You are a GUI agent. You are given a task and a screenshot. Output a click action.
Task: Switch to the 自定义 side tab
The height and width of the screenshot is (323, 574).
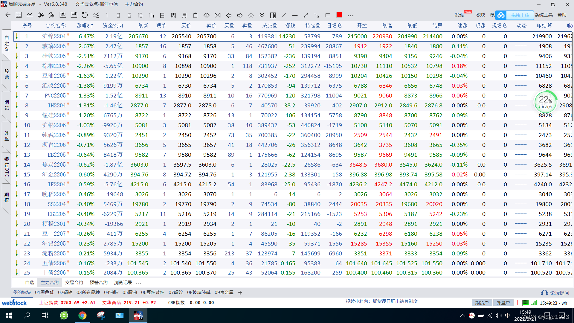coord(7,43)
